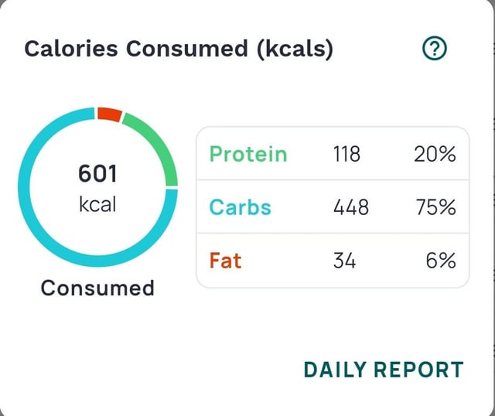
Task: Click the 601 kcal total in donut
Action: [x=97, y=175]
